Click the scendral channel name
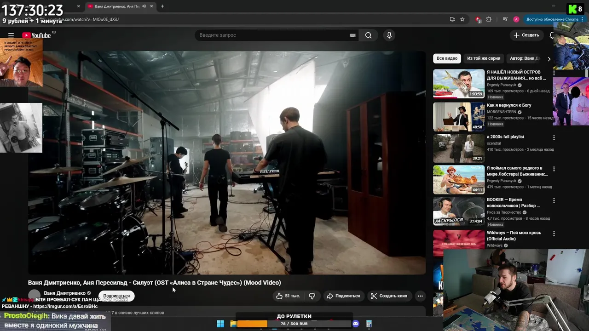 point(493,143)
